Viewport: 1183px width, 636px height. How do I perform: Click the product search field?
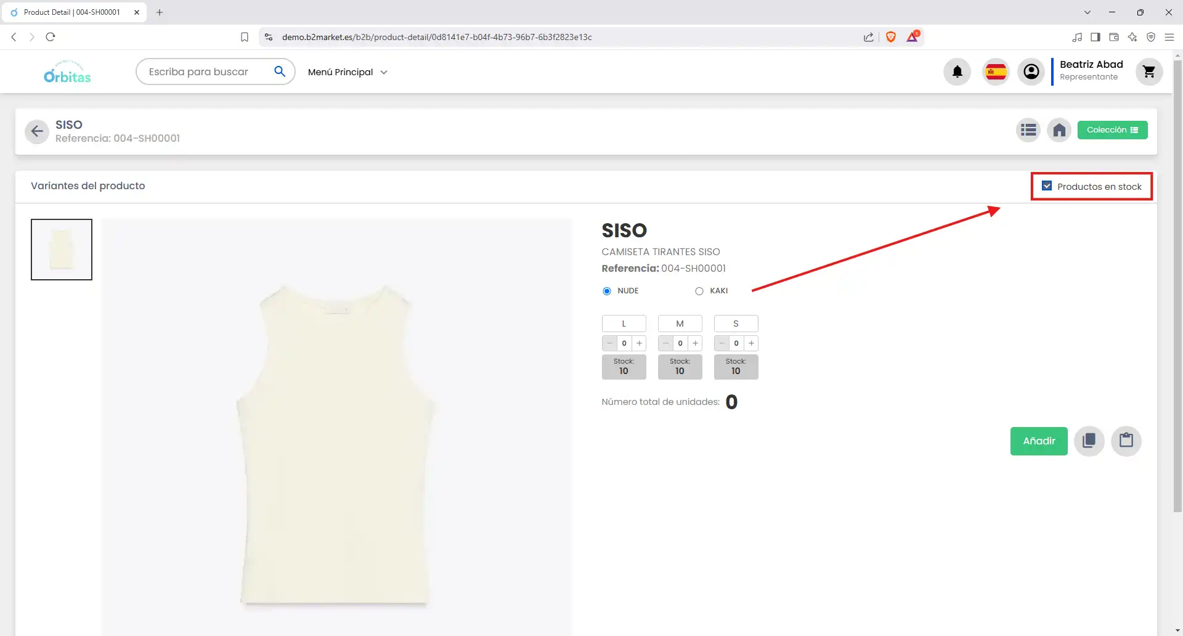pos(206,72)
